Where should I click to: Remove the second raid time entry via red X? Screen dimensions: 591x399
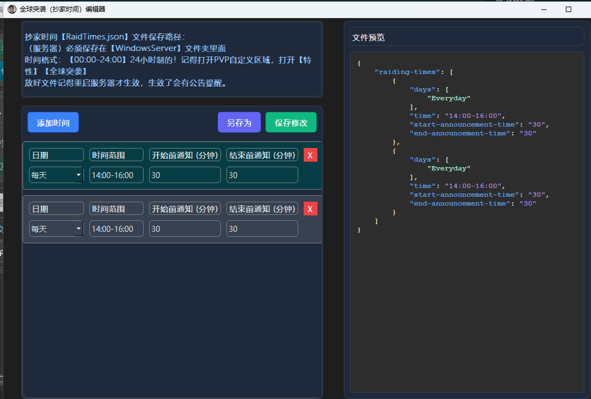pos(310,209)
